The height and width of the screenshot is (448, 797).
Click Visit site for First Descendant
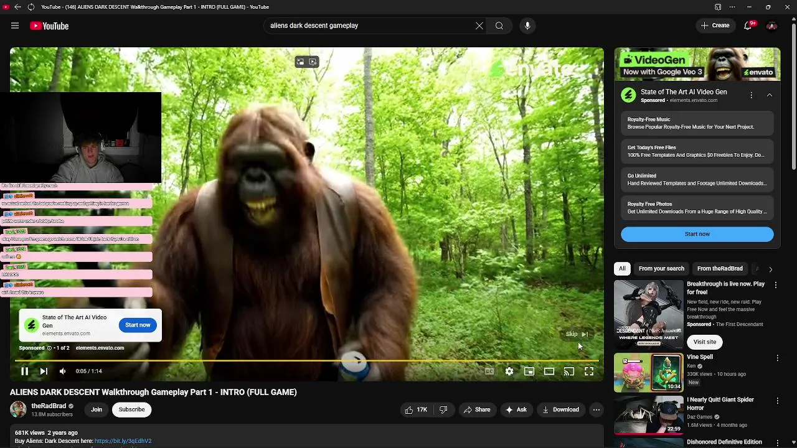705,342
